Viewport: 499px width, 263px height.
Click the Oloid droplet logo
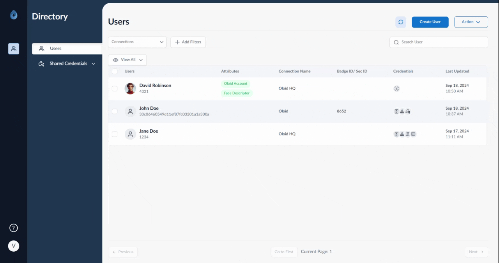tap(14, 15)
